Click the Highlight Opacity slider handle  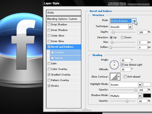coord(136,90)
